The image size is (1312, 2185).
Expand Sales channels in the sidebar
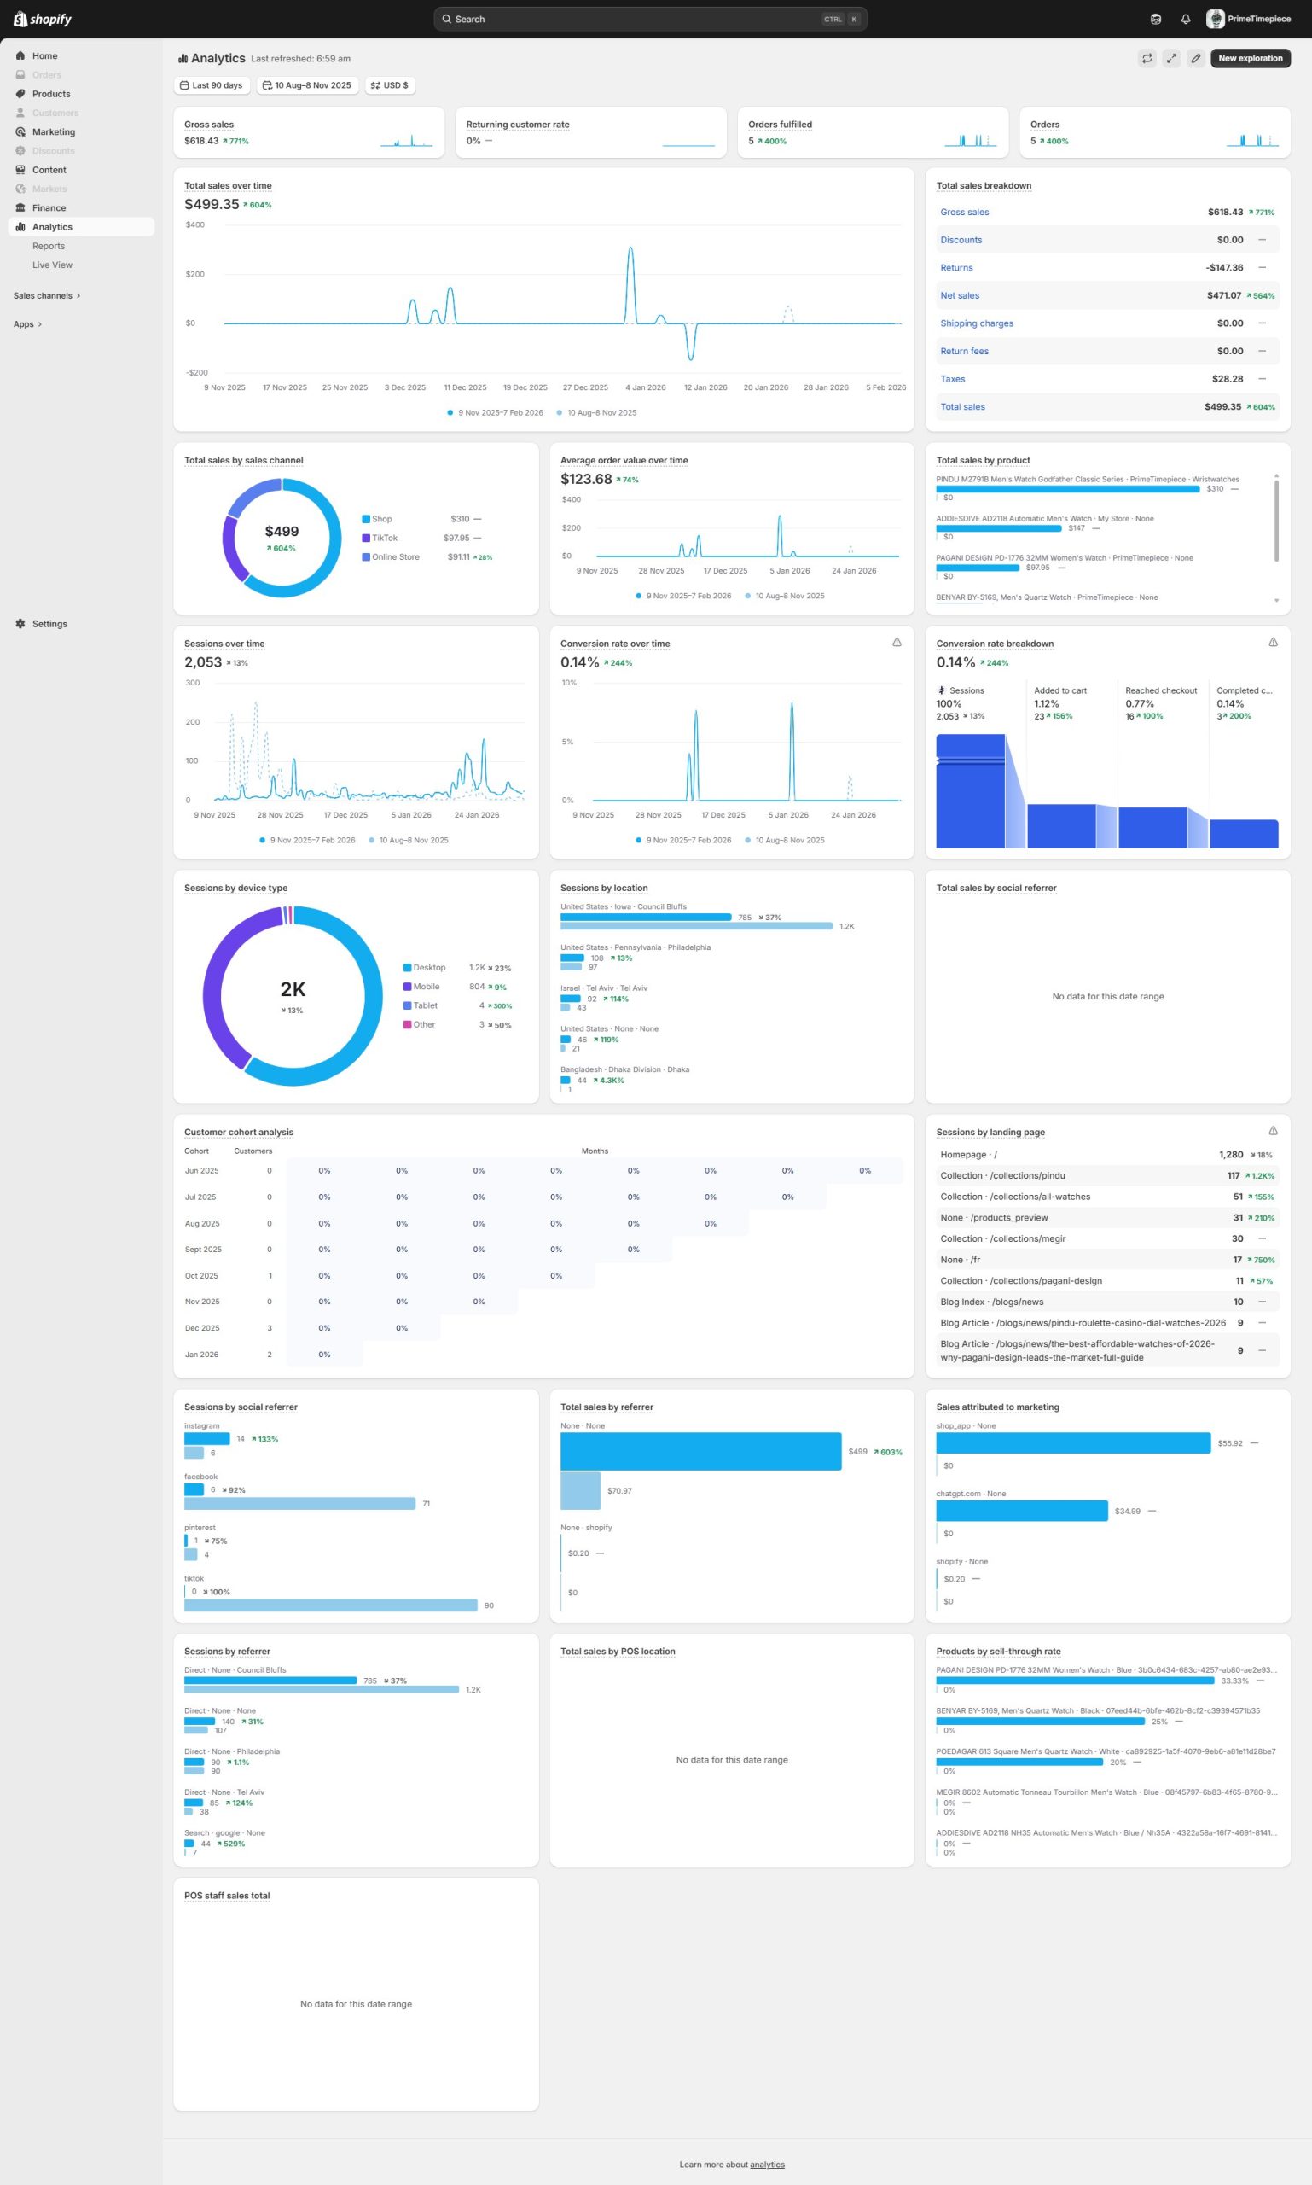tap(46, 295)
